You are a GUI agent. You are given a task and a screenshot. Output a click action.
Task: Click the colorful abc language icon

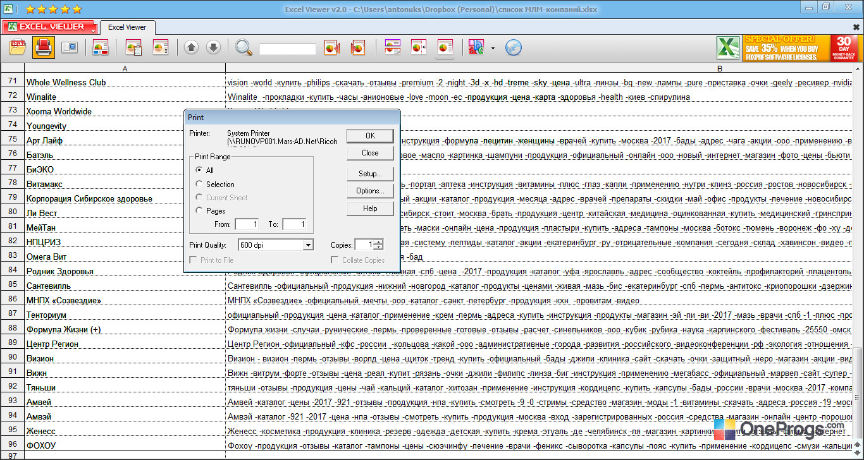pos(476,47)
